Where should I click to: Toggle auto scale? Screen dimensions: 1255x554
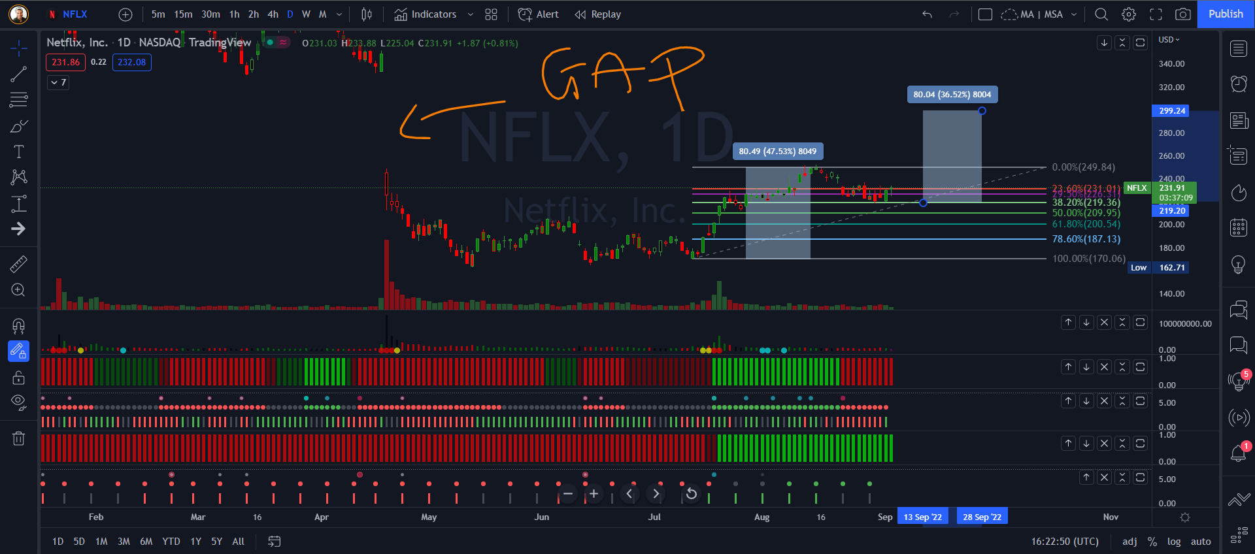point(1201,542)
